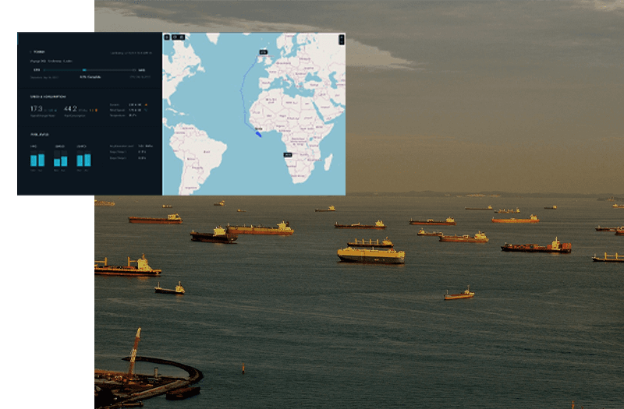Click the second button in map's paired control group

tap(182, 37)
